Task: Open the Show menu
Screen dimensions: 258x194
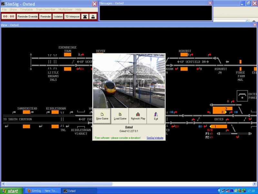Action: click(13, 10)
